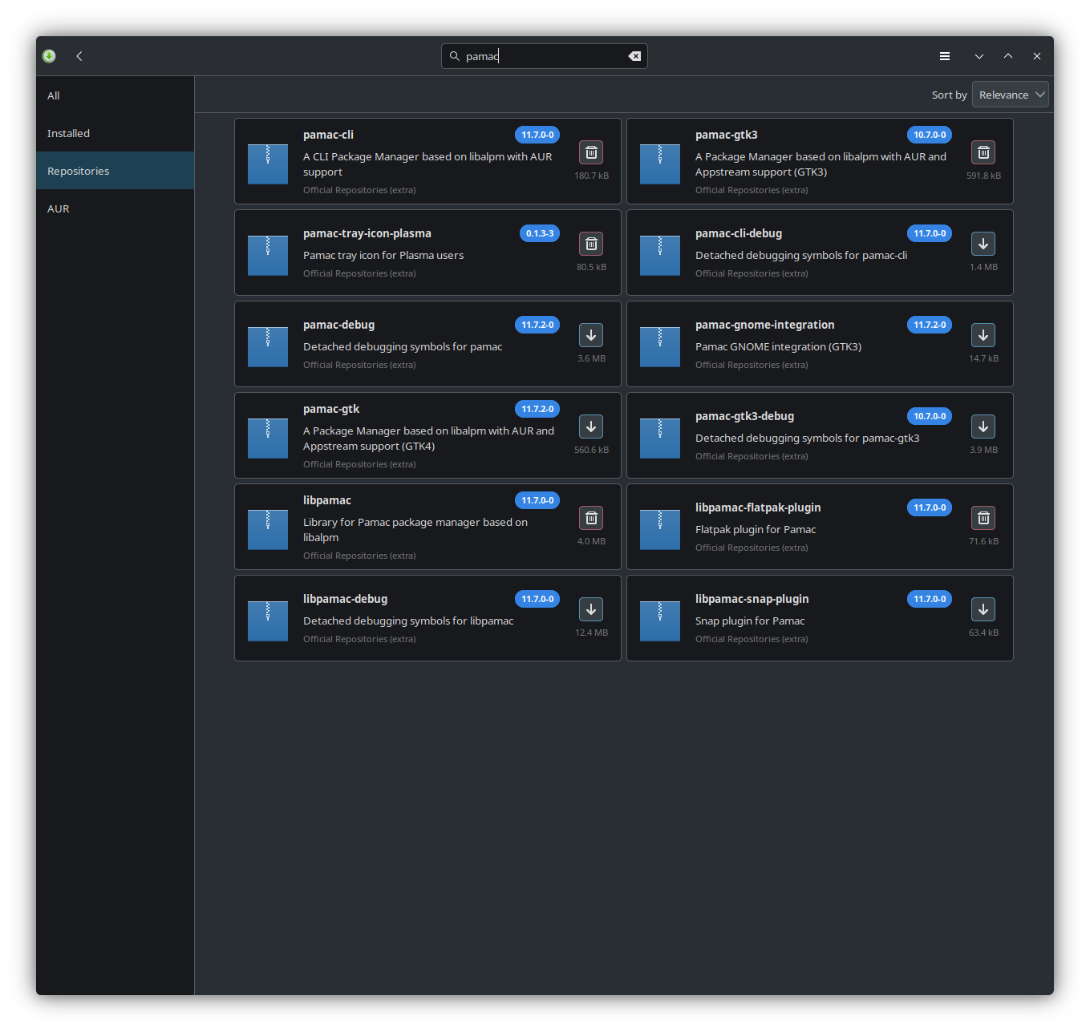
Task: Click the 560.6 kB size label
Action: pos(591,450)
